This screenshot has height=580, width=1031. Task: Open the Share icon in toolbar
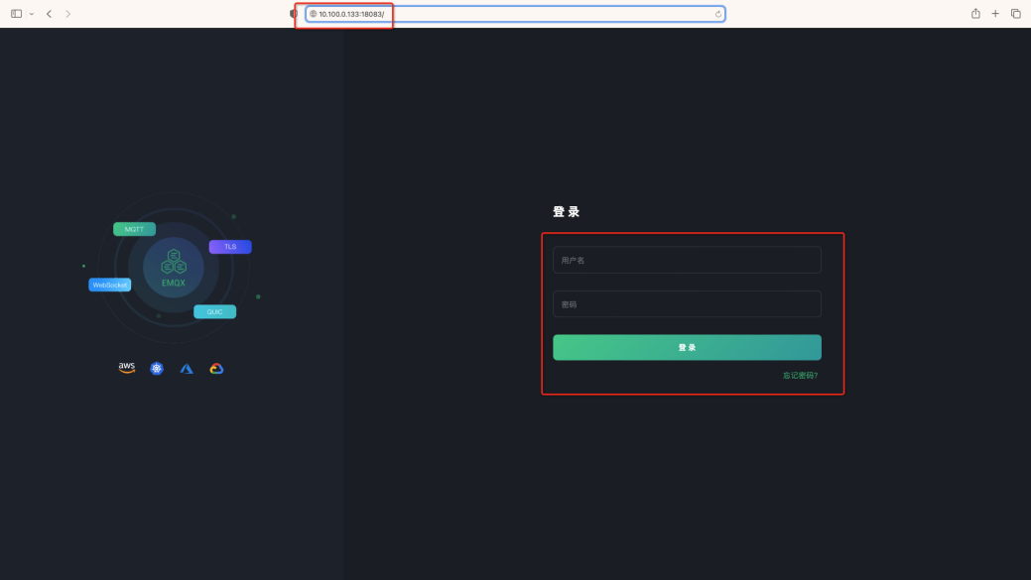point(975,14)
